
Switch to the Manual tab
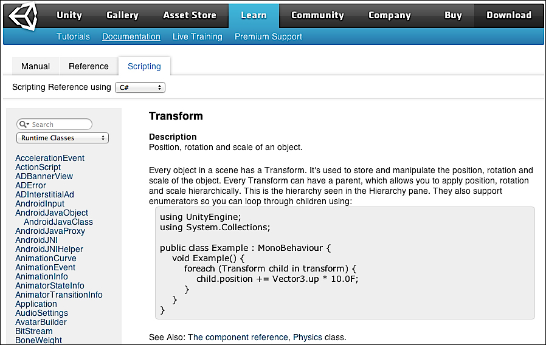(x=35, y=66)
